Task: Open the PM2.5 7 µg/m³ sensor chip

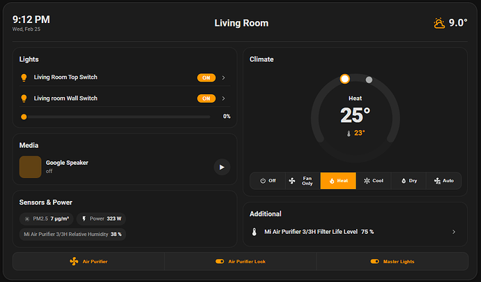Action: coord(46,218)
